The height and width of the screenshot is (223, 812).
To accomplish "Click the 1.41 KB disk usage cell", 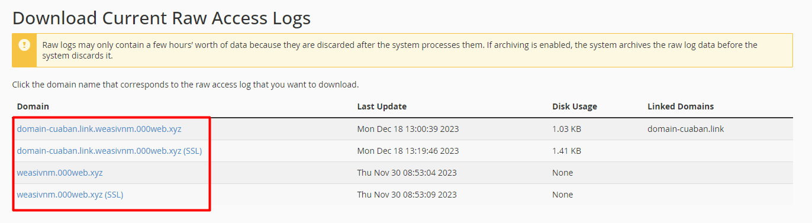I will point(566,151).
